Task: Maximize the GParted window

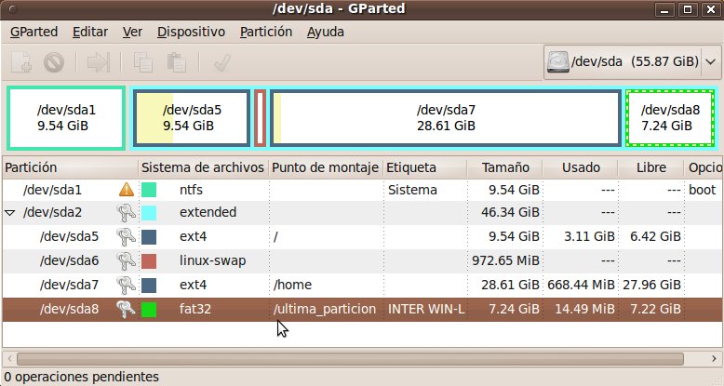Action: [688, 9]
